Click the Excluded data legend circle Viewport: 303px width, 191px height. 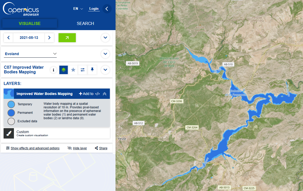point(11,121)
